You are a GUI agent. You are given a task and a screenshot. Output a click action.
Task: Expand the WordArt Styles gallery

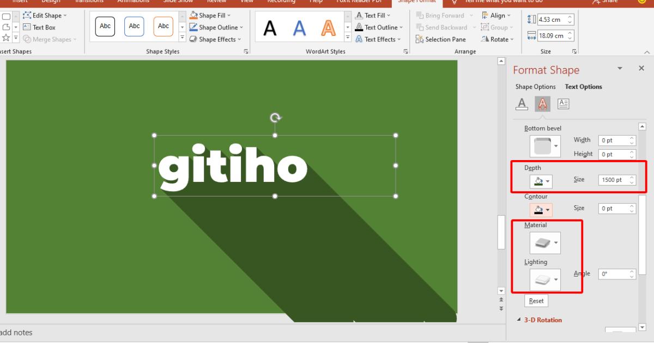point(348,38)
